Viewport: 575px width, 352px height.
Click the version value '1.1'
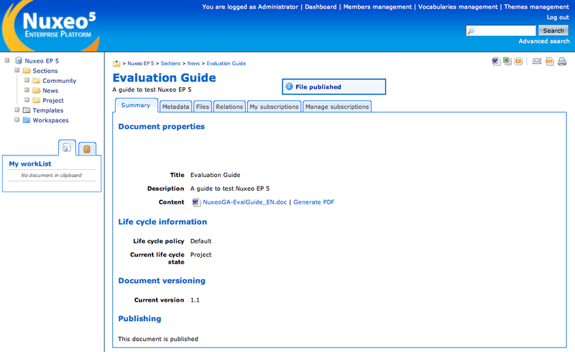point(195,300)
